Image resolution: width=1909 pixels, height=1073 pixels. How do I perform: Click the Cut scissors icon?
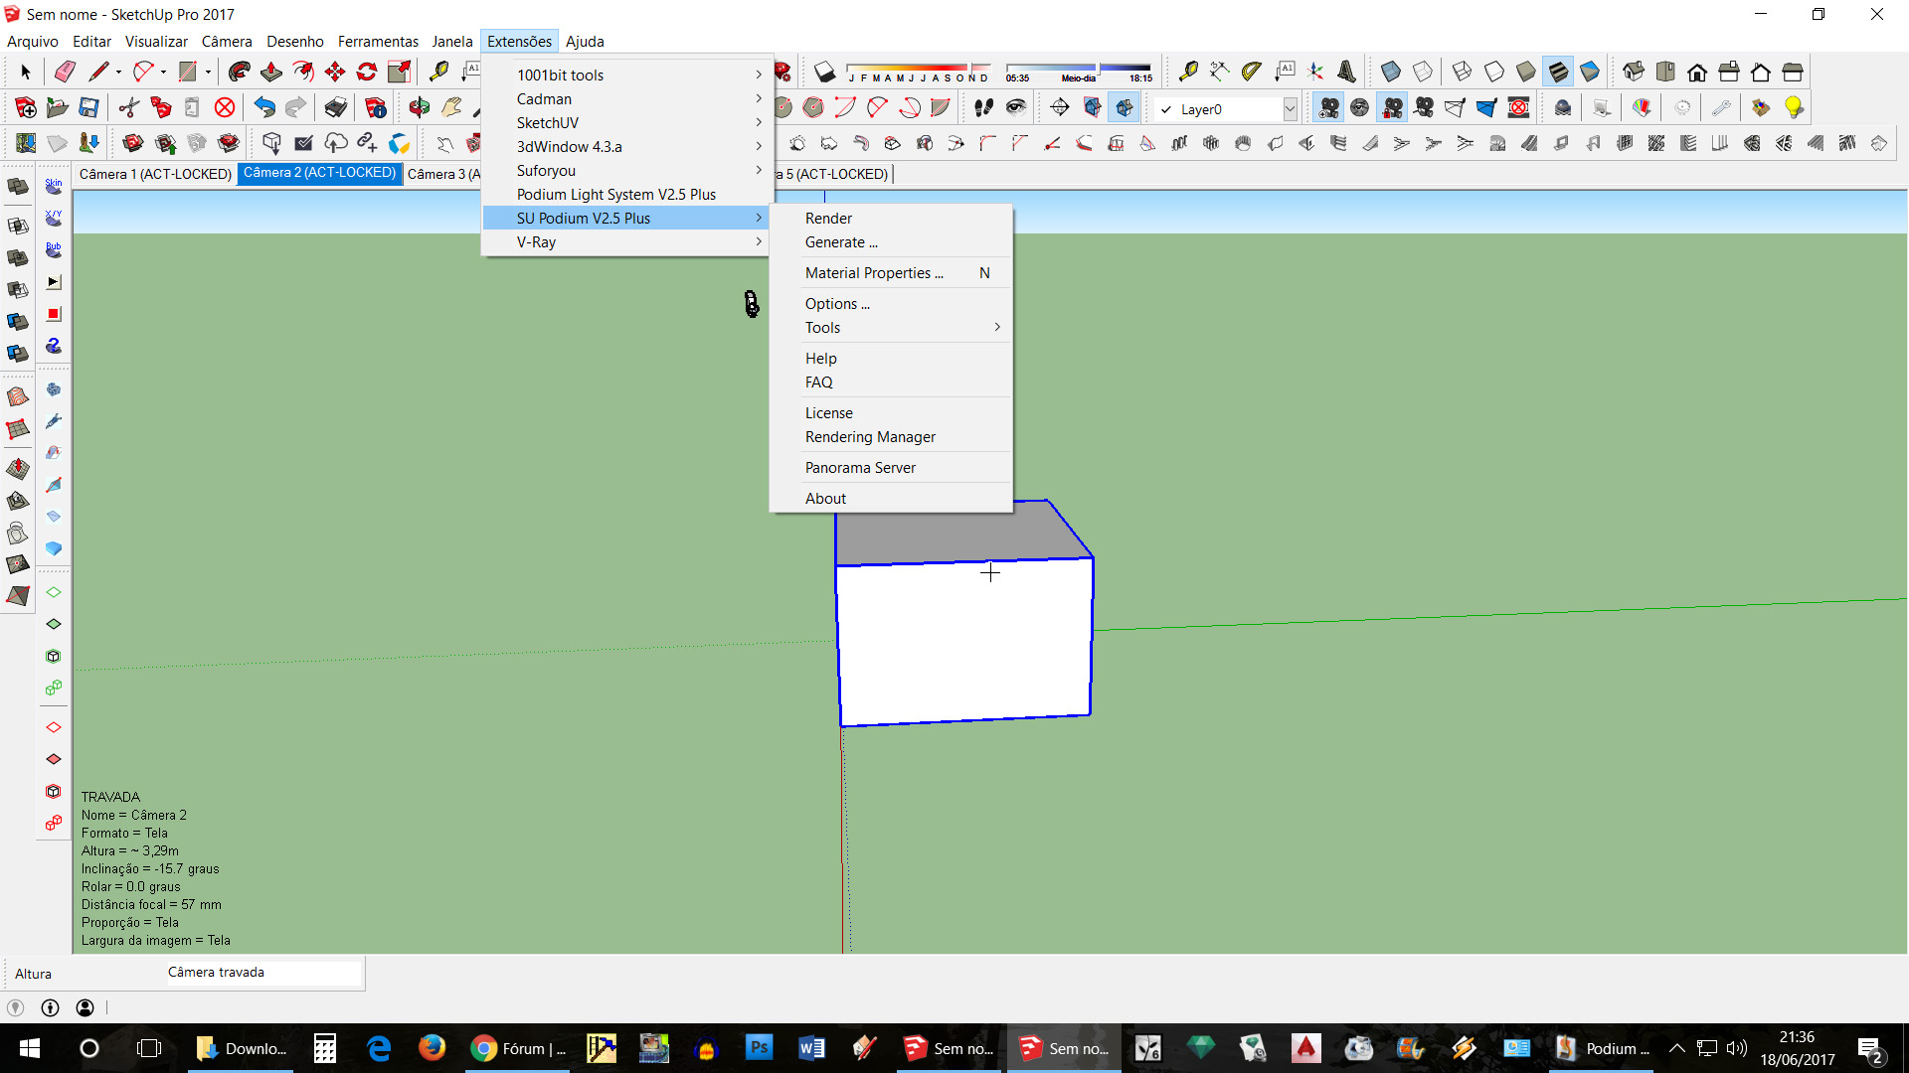(x=129, y=107)
